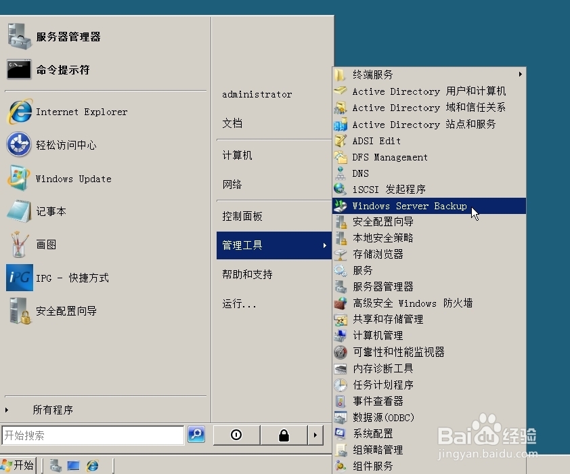The image size is (570, 474).
Task: Open 帮助和支持 in start menu
Action: point(247,274)
